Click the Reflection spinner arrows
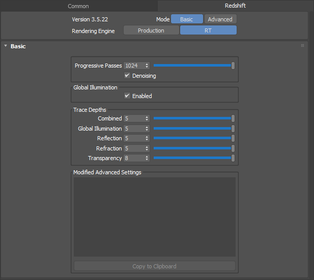 147,138
